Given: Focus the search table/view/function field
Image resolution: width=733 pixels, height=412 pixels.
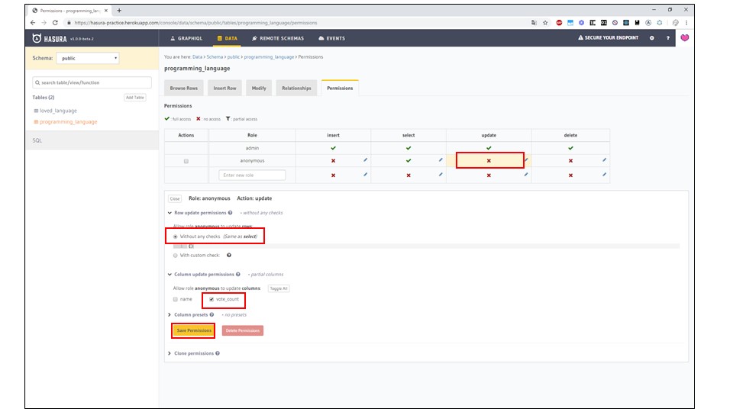Looking at the screenshot, I should tap(92, 82).
